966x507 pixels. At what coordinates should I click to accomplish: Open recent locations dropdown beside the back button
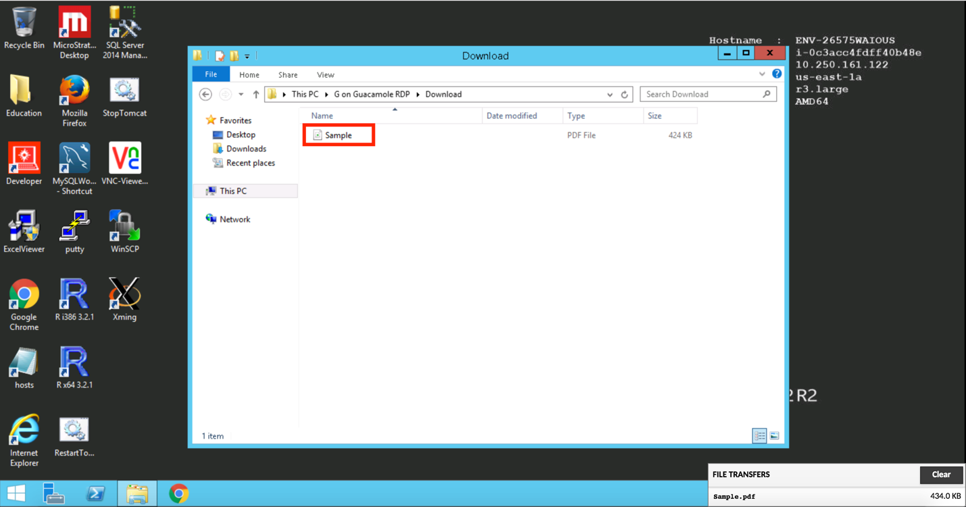pos(240,94)
